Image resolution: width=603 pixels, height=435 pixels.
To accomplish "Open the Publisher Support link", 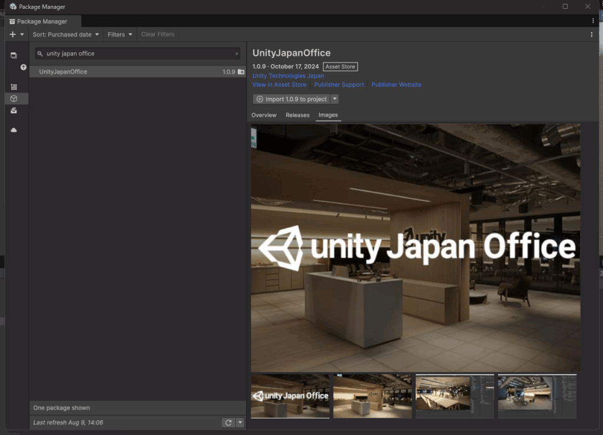I will coord(339,85).
